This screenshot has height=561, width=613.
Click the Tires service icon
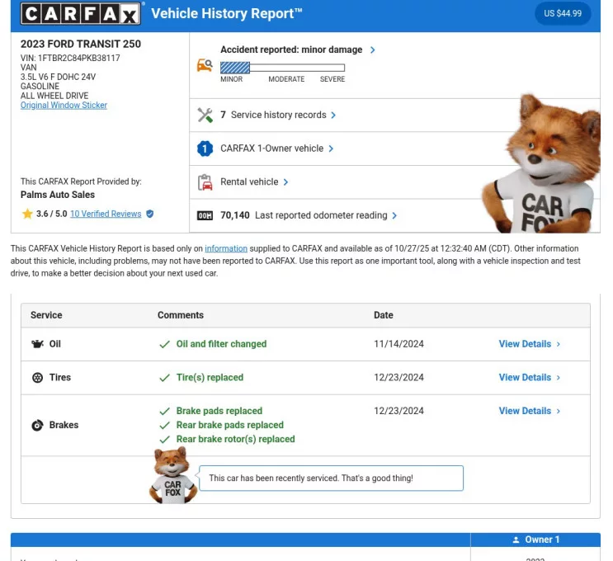click(37, 378)
